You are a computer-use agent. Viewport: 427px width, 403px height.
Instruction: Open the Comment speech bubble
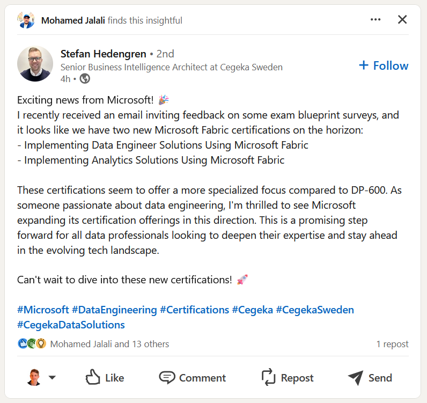click(167, 378)
